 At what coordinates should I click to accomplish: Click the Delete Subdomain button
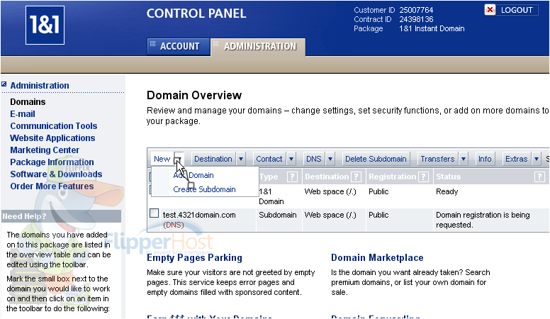(376, 159)
